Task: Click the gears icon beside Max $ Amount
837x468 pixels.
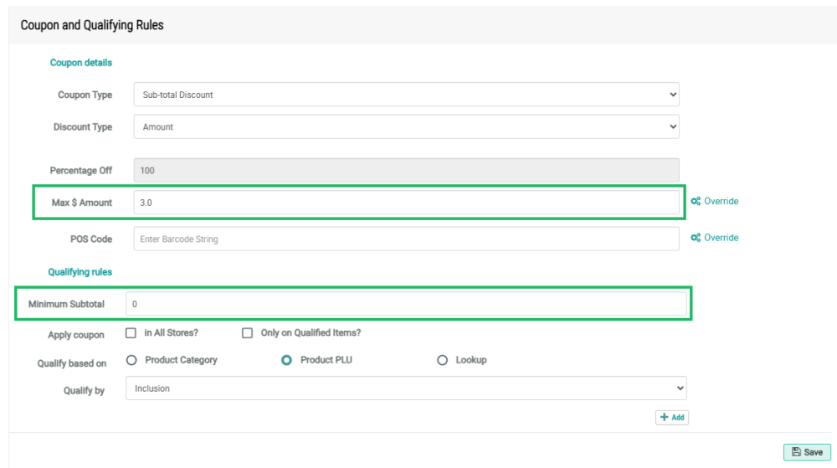Action: click(696, 202)
